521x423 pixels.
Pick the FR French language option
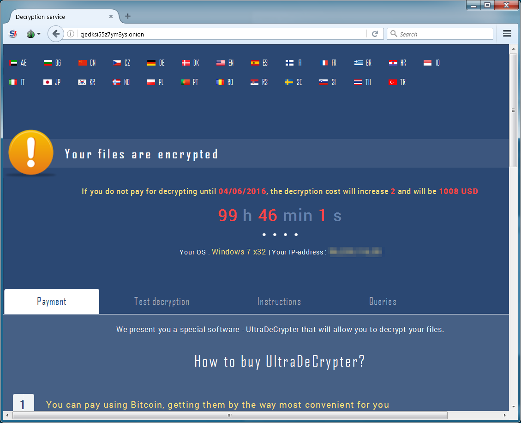pyautogui.click(x=329, y=63)
